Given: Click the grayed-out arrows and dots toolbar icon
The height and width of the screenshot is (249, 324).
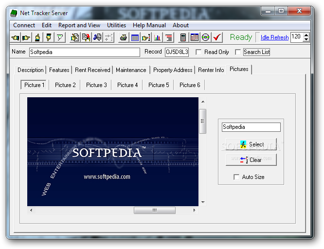Looking at the screenshot, I should [x=108, y=37].
